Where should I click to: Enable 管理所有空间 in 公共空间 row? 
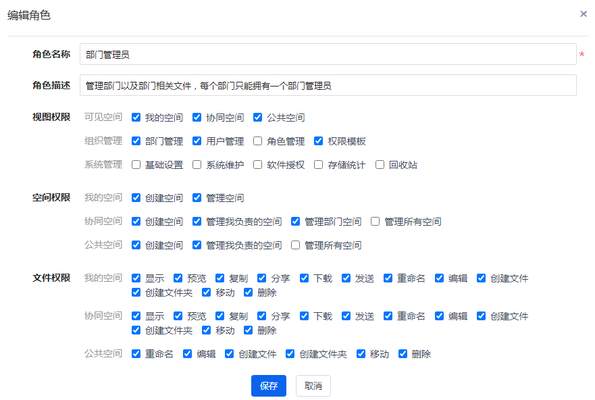295,245
